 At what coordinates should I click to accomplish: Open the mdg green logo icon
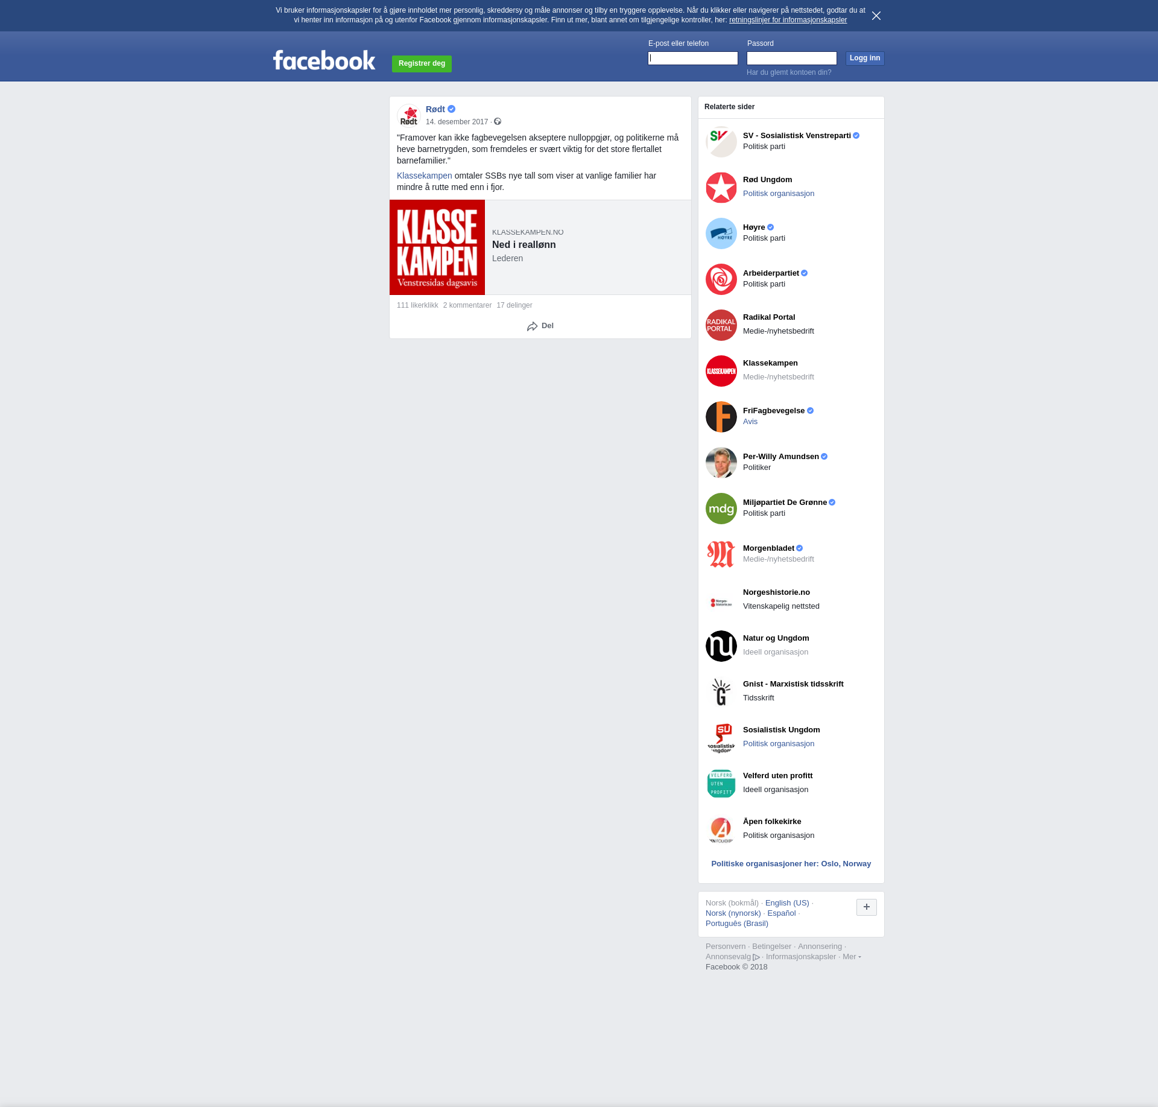pos(721,509)
